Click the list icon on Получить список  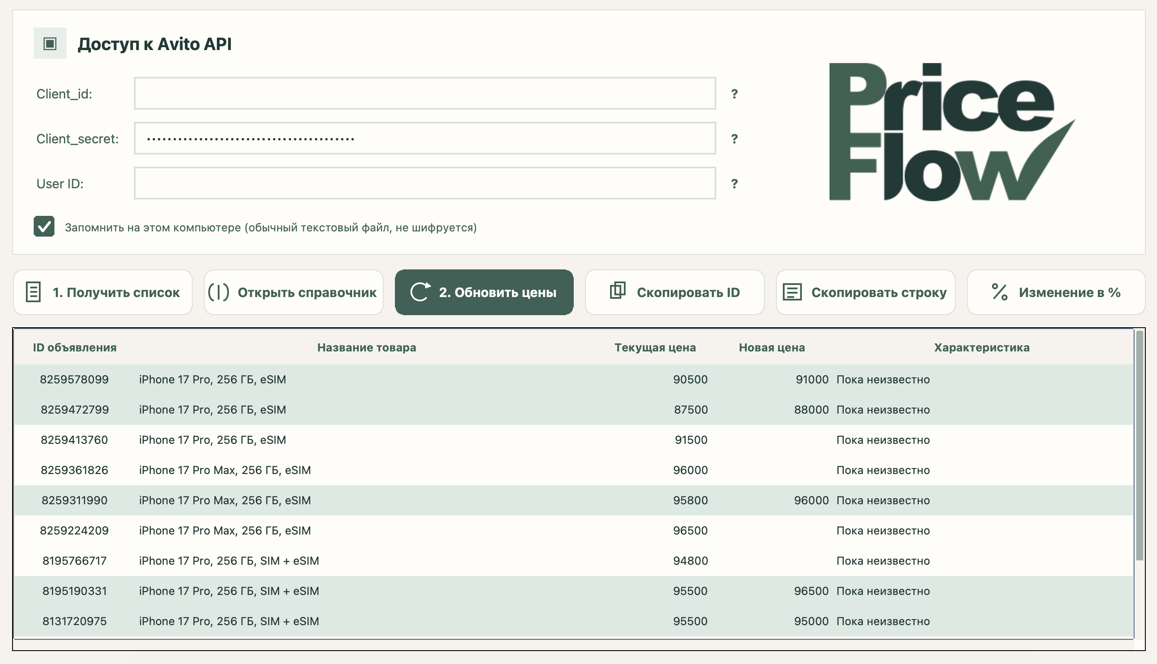coord(33,292)
